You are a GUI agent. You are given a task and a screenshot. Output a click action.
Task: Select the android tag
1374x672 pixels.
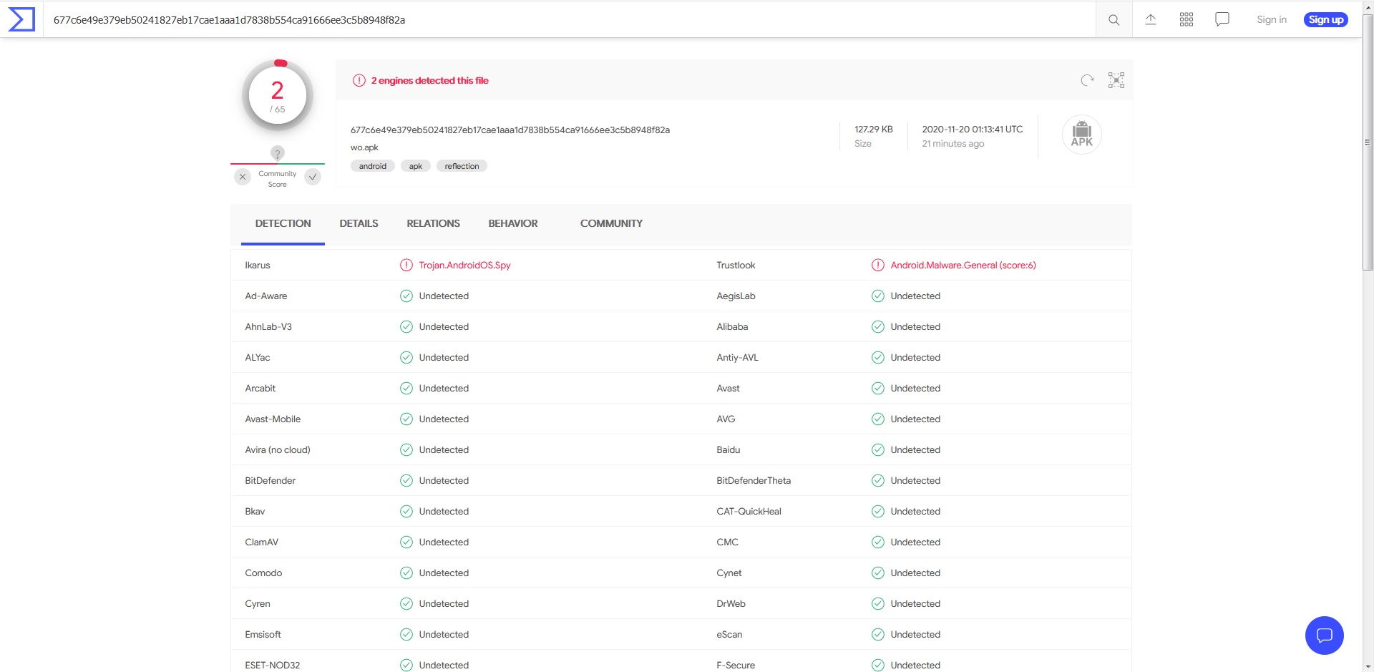373,166
